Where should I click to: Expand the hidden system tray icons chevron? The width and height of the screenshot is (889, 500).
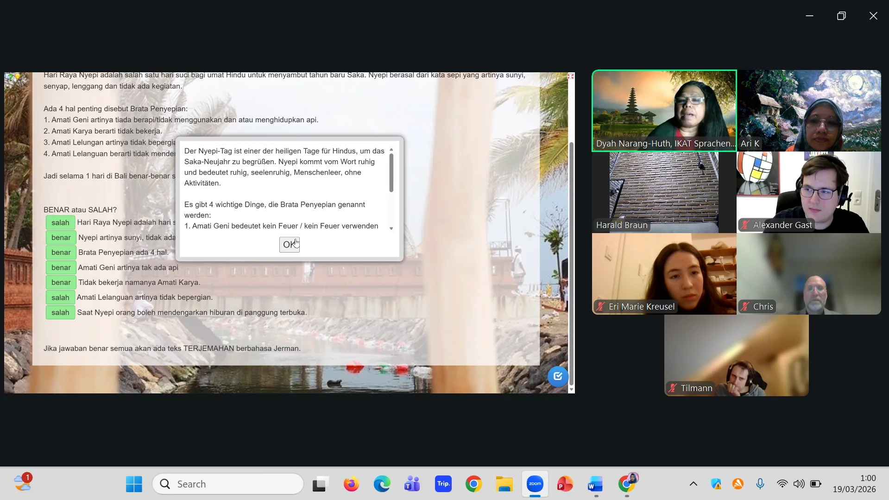(693, 484)
